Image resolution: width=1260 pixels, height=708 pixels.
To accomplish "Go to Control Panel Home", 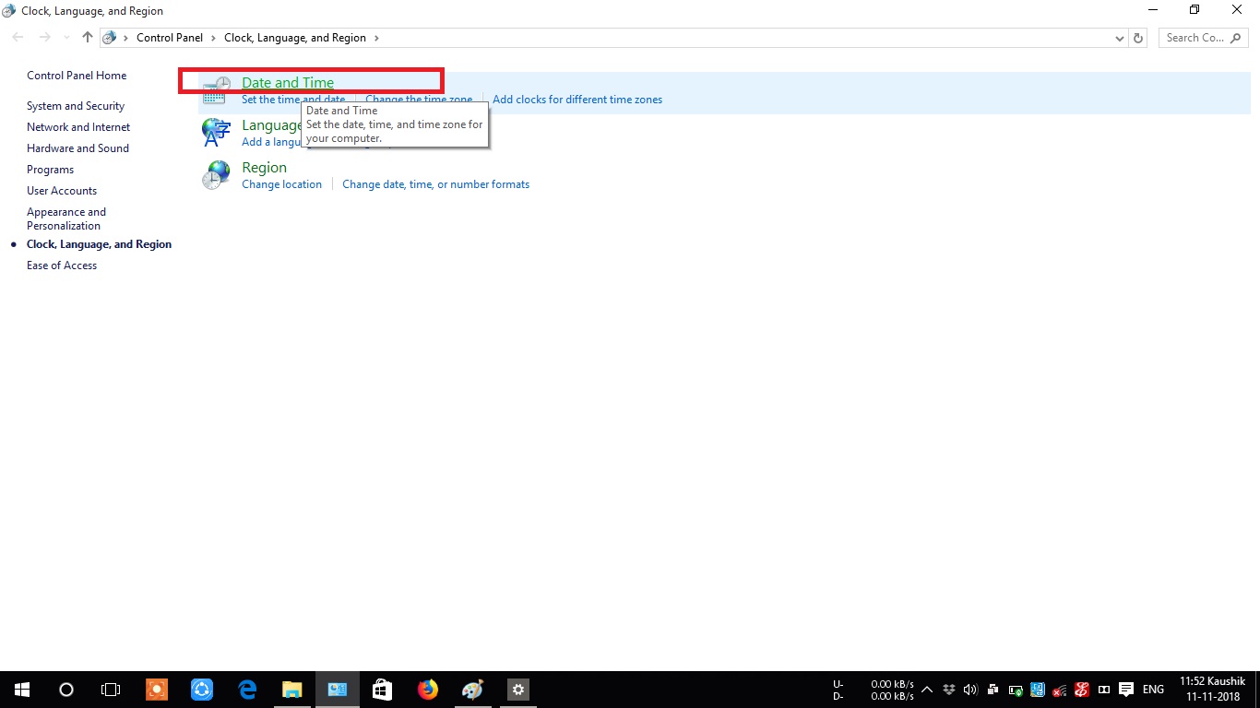I will pos(77,76).
